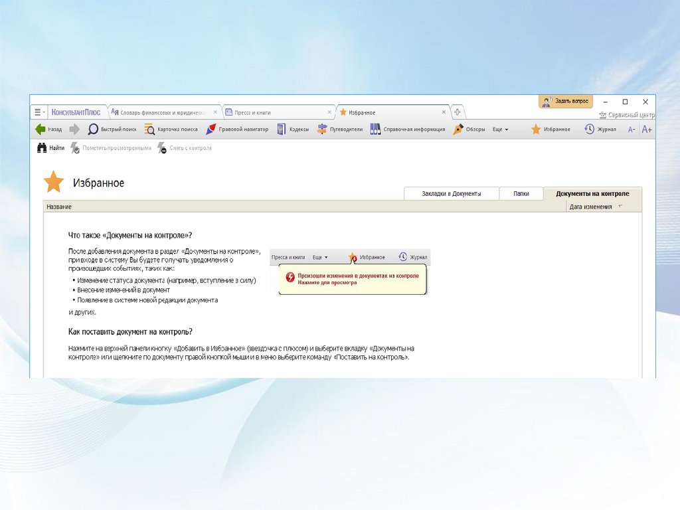Click heading Что такое «Документы на контроле»?
The image size is (680, 510).
130,236
